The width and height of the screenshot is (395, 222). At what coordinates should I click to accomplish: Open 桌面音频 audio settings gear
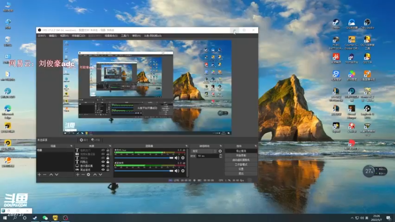(x=183, y=171)
